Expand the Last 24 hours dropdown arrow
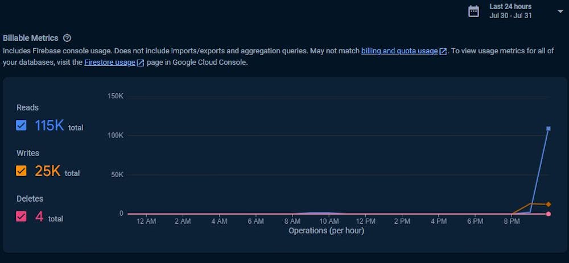Viewport: 569px width, 263px height. 560,11
